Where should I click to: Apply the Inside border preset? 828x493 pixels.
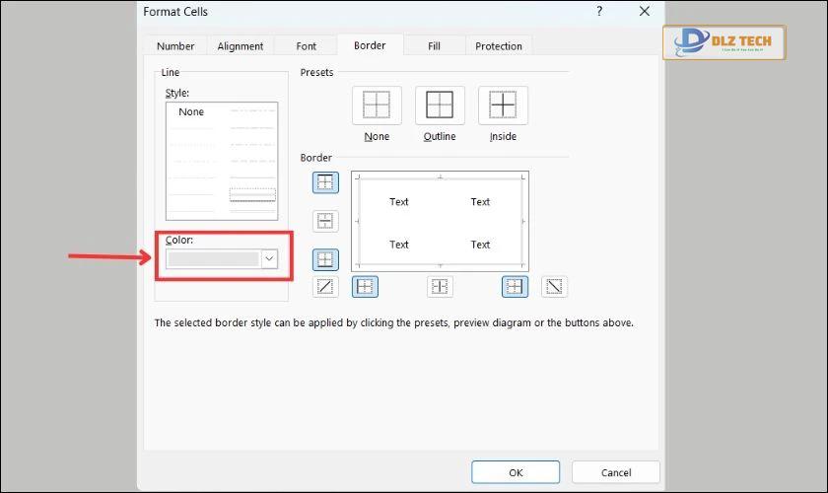503,106
